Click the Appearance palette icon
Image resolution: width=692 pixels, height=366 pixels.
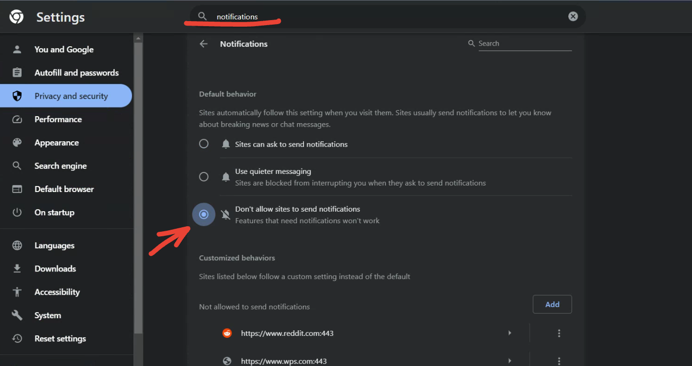tap(17, 143)
